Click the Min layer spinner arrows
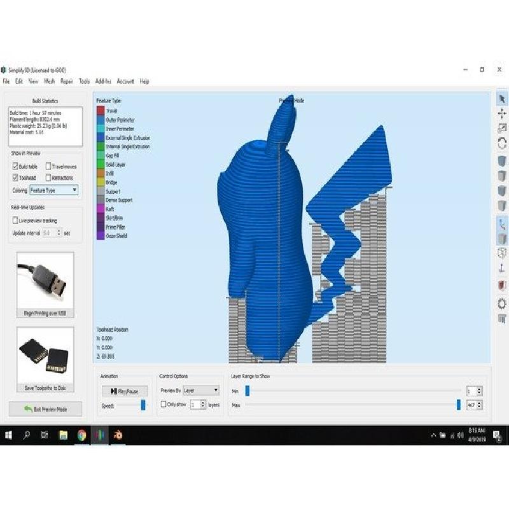509x509 pixels. pyautogui.click(x=479, y=391)
